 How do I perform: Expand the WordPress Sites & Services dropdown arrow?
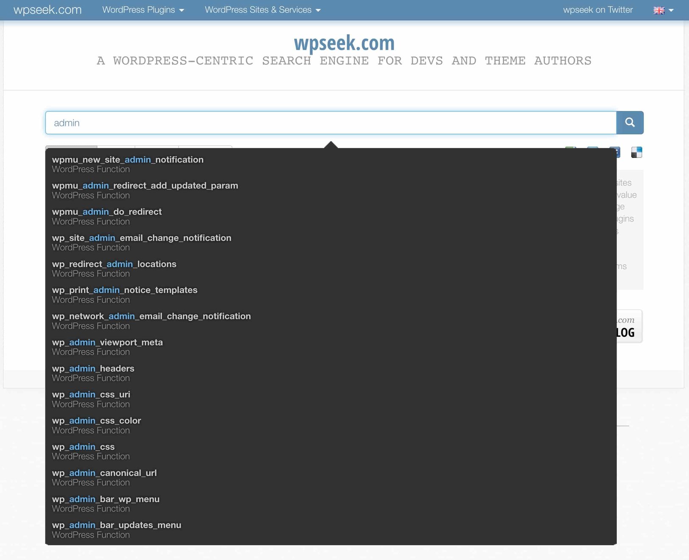(x=318, y=10)
